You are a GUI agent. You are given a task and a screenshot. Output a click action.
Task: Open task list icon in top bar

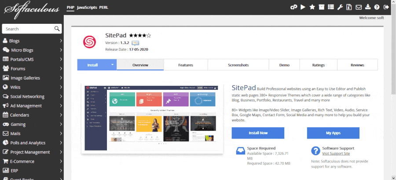point(331,7)
